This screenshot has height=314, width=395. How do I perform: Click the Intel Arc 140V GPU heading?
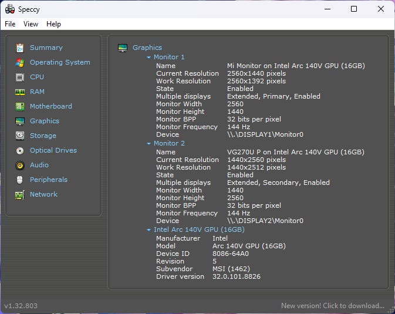click(x=199, y=229)
